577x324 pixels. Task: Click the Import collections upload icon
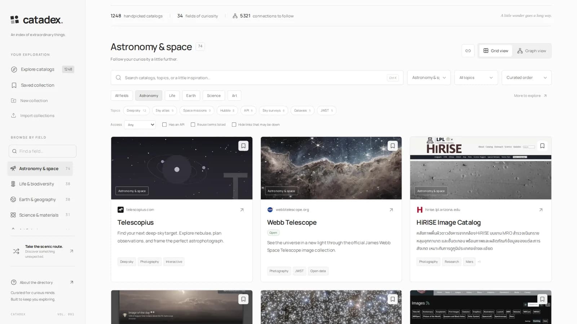click(x=13, y=116)
